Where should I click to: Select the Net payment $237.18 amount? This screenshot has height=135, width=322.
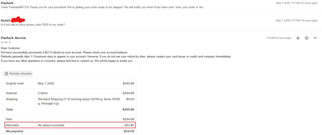click(129, 131)
